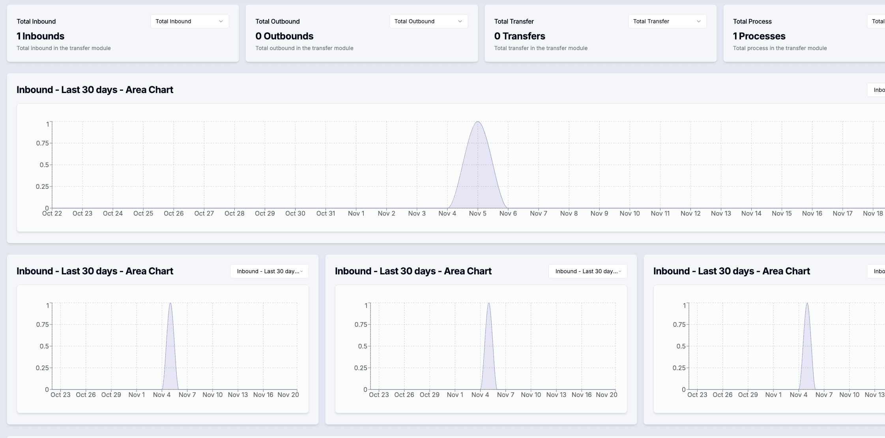The width and height of the screenshot is (885, 438).
Task: Click the chevron icon on Total Outbound selector
Action: coord(460,21)
